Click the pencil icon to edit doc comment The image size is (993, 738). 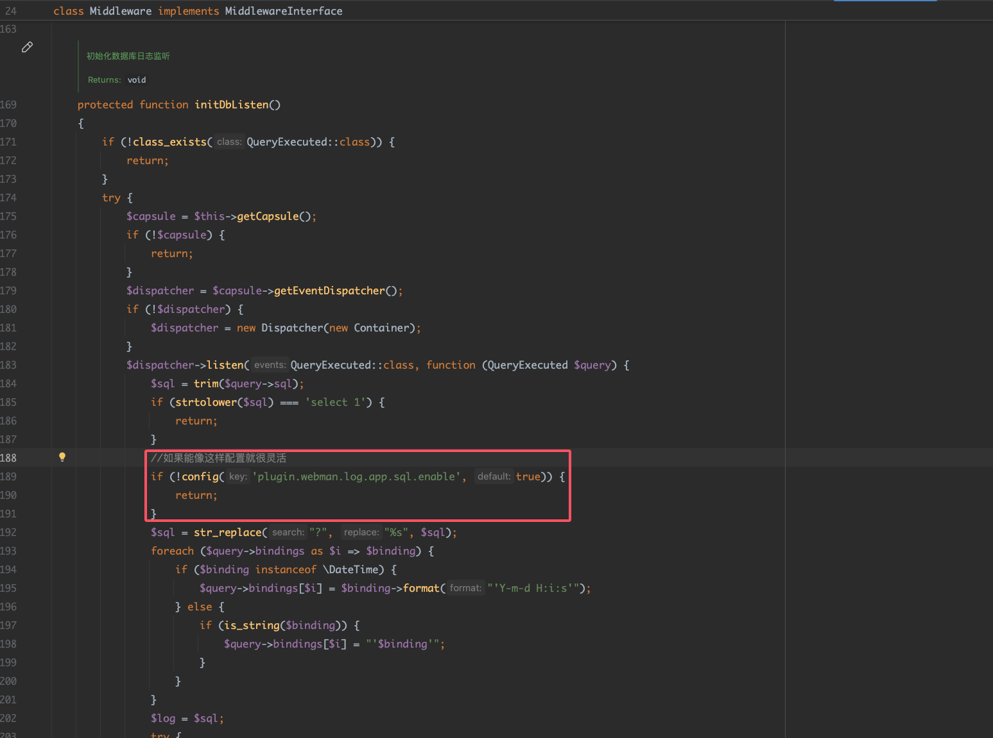(27, 47)
